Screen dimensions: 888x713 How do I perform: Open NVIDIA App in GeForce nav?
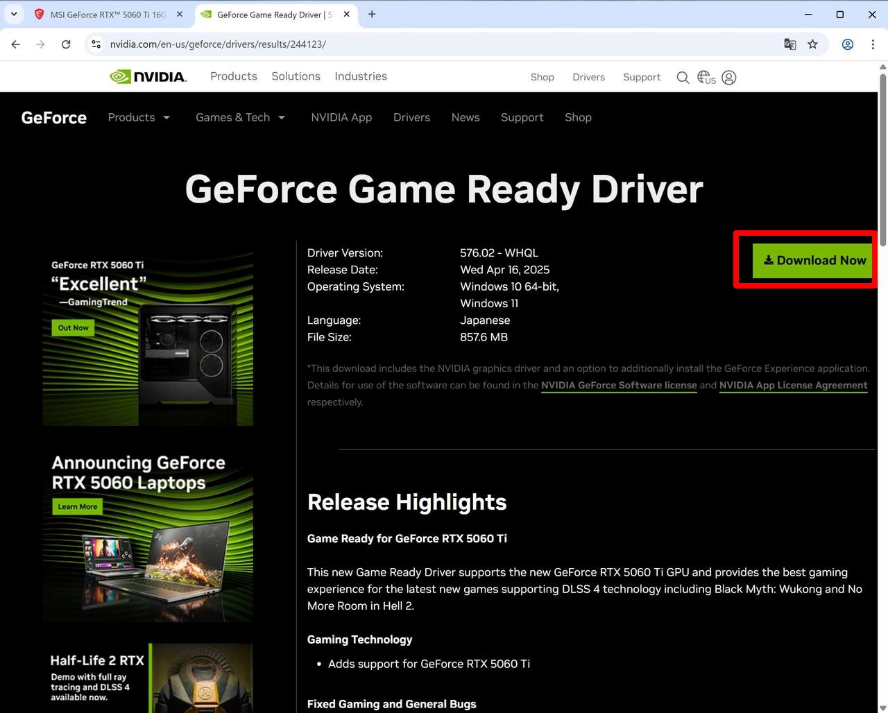pos(341,117)
